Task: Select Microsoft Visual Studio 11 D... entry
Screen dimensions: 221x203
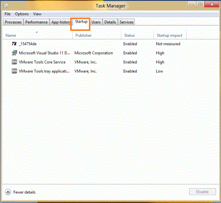Action: pyautogui.click(x=44, y=53)
